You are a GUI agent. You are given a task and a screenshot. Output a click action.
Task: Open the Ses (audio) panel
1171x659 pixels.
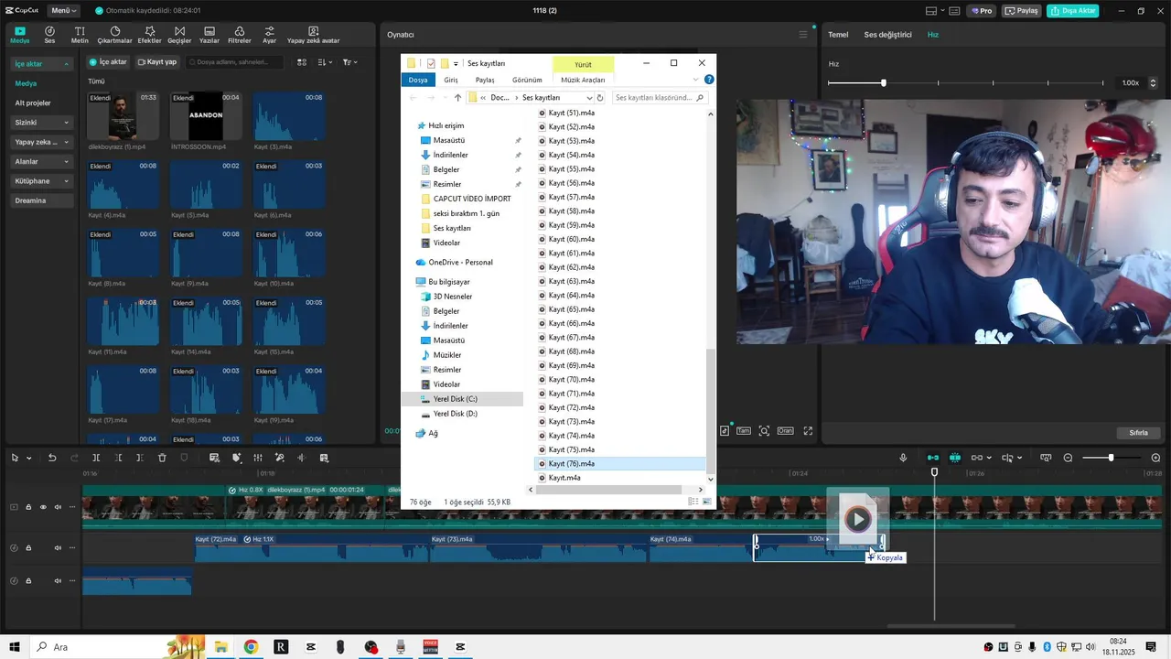click(x=49, y=35)
